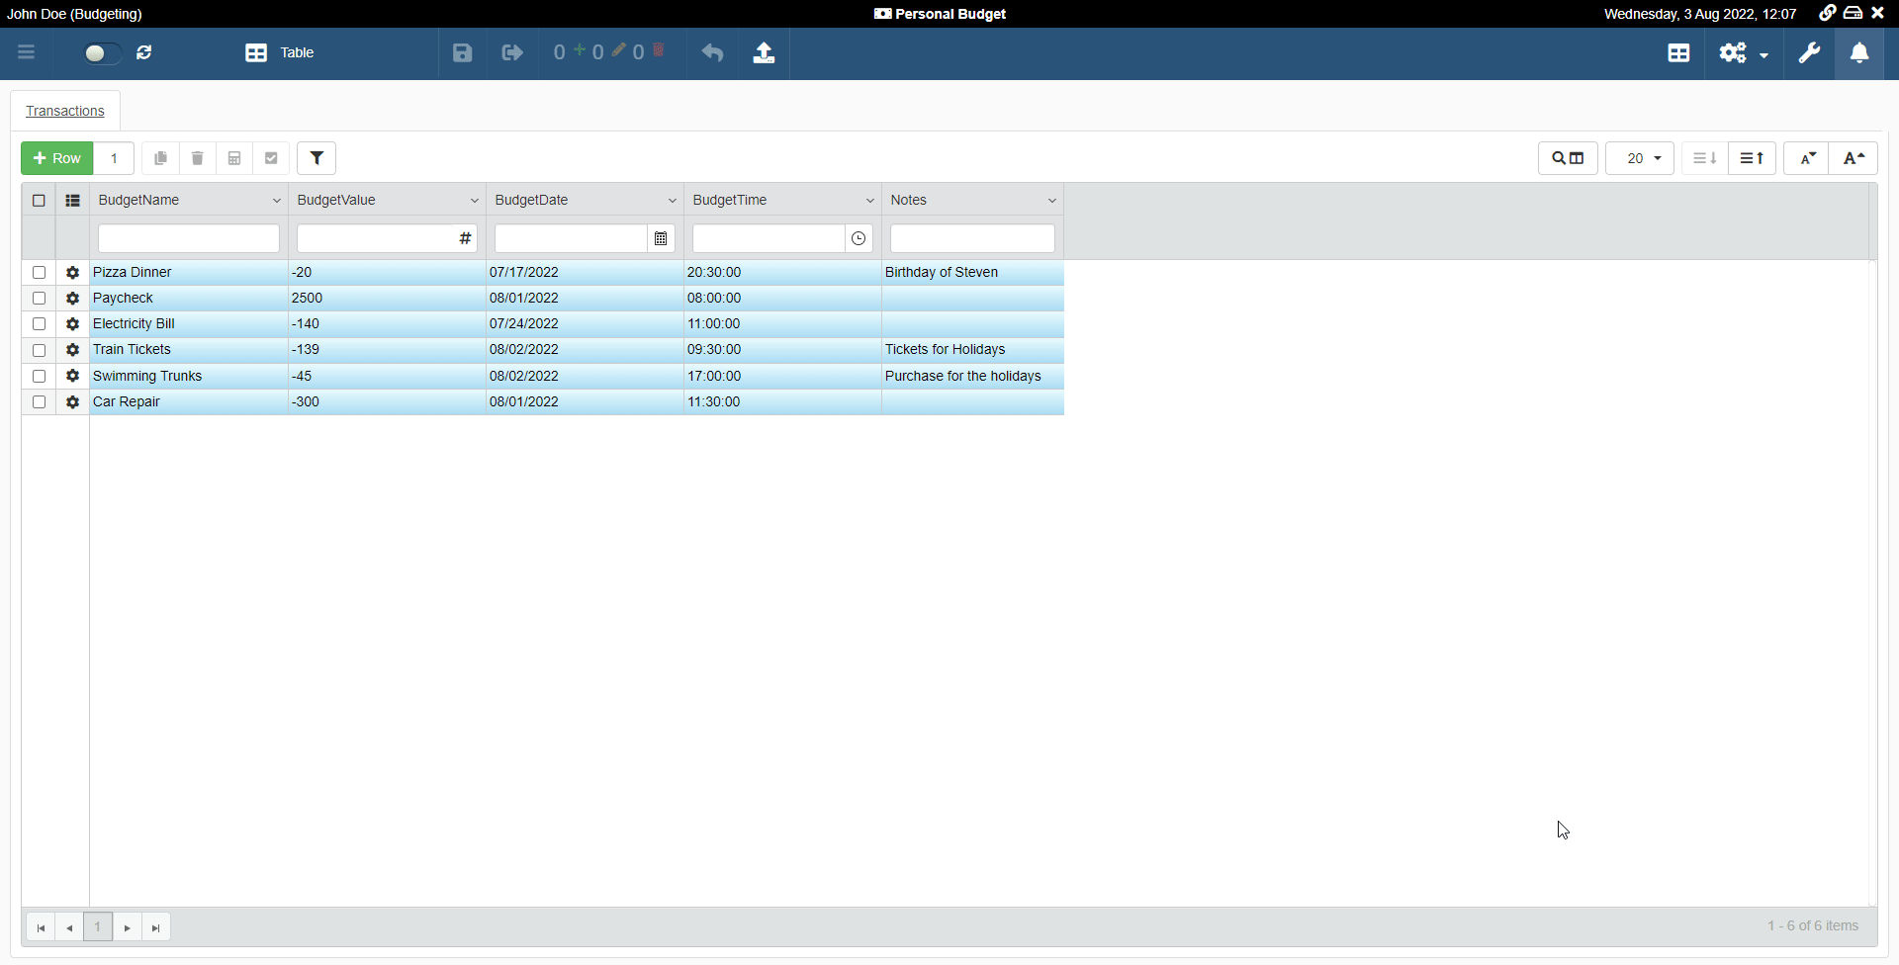Viewport: 1899px width, 965px height.
Task: Click the undo arrow icon
Action: (712, 53)
